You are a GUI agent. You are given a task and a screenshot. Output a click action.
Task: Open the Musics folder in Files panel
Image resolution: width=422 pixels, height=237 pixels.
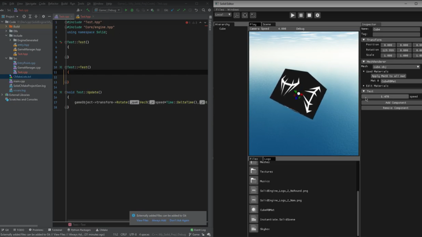[x=253, y=181]
